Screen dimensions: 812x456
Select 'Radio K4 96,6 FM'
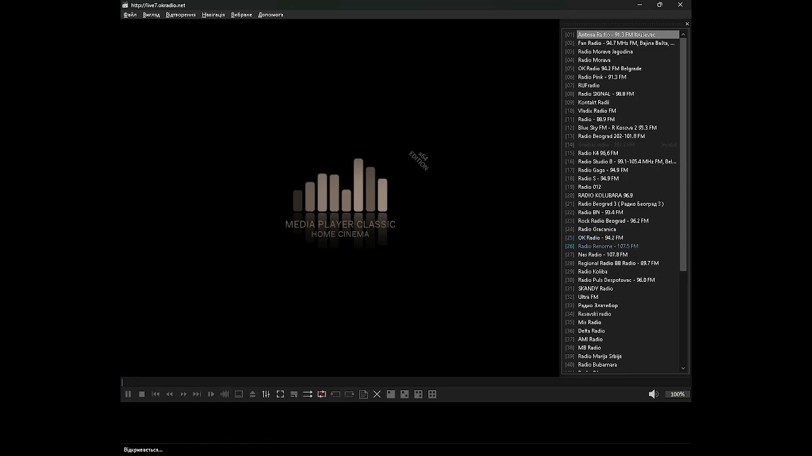(621, 153)
